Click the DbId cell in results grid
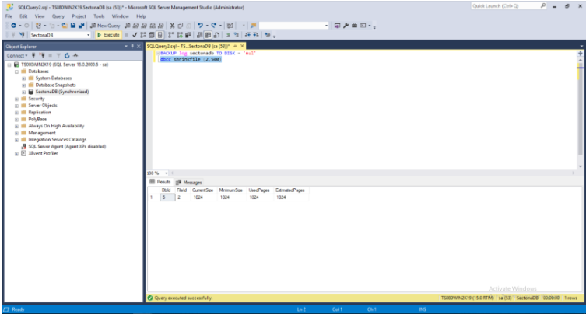 point(165,197)
